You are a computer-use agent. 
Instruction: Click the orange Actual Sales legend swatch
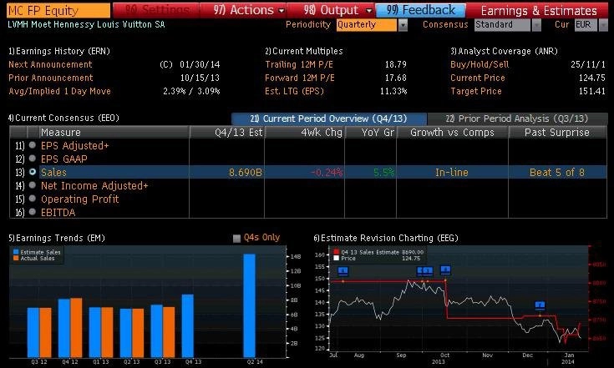pos(16,258)
